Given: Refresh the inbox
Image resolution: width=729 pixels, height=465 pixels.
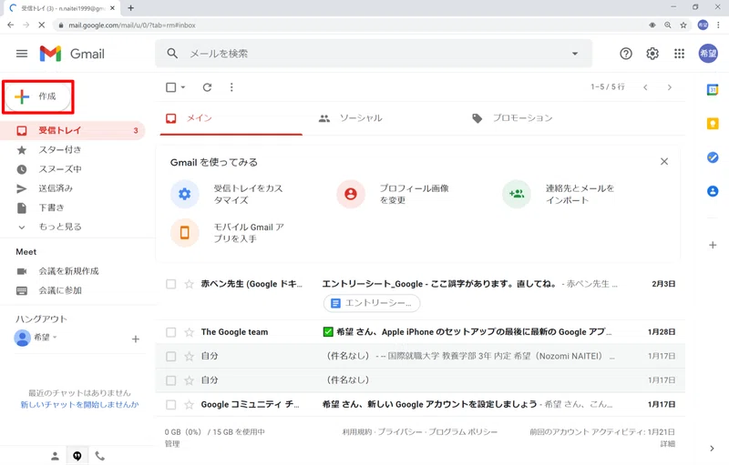Looking at the screenshot, I should click(x=208, y=87).
